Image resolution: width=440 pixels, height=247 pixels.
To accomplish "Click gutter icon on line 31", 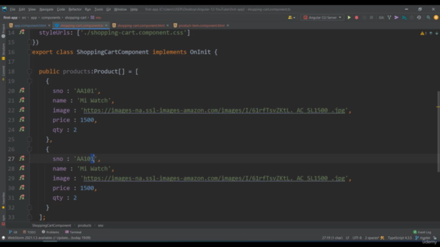I will pyautogui.click(x=21, y=198).
